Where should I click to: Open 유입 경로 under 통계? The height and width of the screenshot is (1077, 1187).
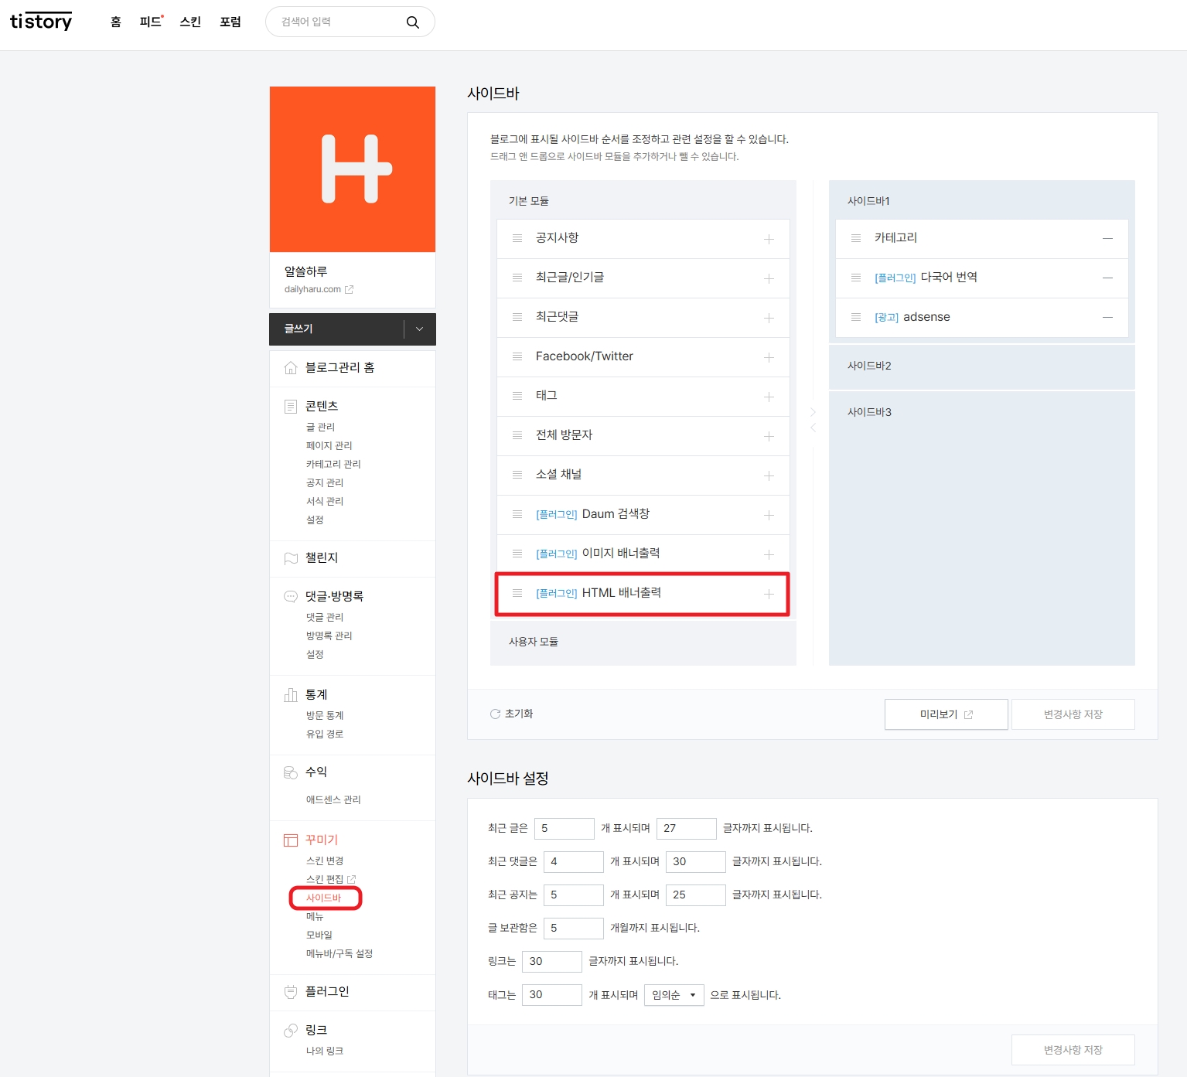pyautogui.click(x=325, y=734)
